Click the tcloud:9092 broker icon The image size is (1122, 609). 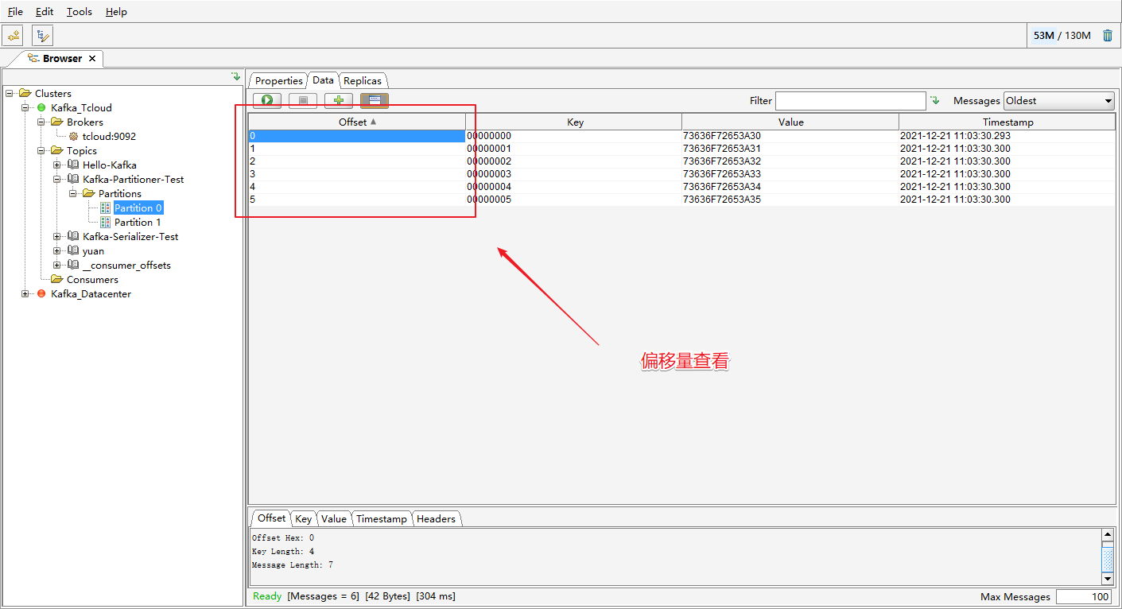coord(73,136)
